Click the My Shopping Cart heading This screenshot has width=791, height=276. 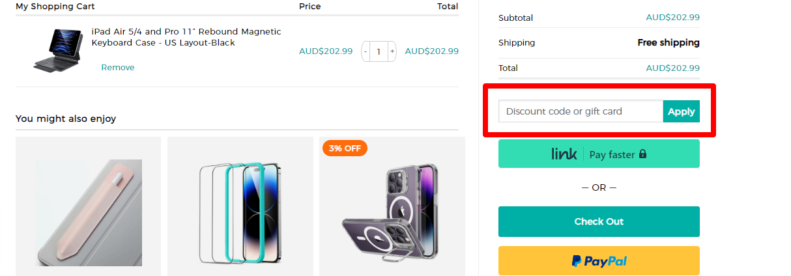[x=55, y=7]
